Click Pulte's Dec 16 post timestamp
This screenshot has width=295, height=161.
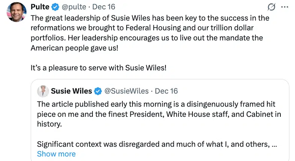tap(104, 7)
